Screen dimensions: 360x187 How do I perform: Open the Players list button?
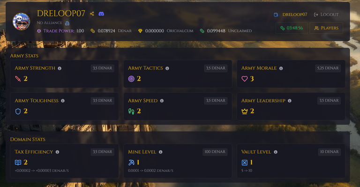point(326,28)
